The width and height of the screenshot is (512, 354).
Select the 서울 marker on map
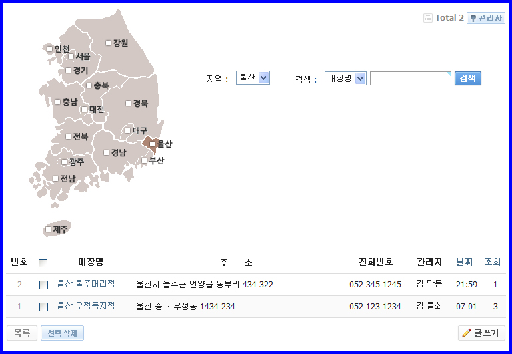point(71,57)
